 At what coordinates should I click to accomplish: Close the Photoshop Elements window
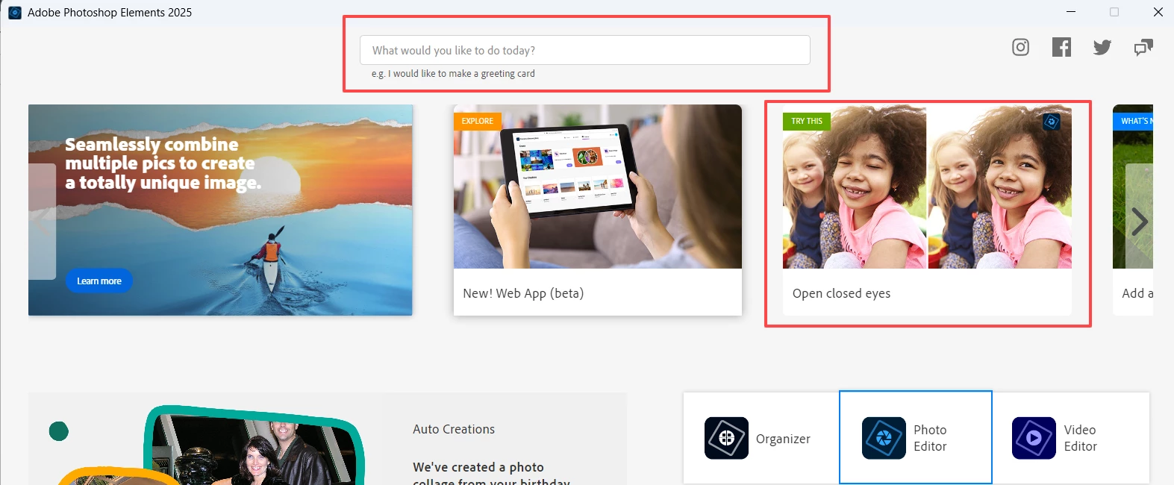pos(1158,12)
